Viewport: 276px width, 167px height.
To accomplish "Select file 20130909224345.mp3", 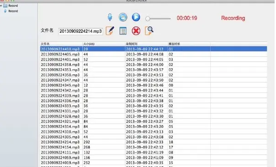I will coord(60,85).
